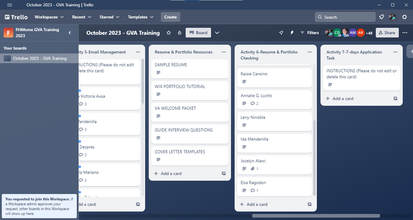Open the Recent dropdown

point(82,17)
